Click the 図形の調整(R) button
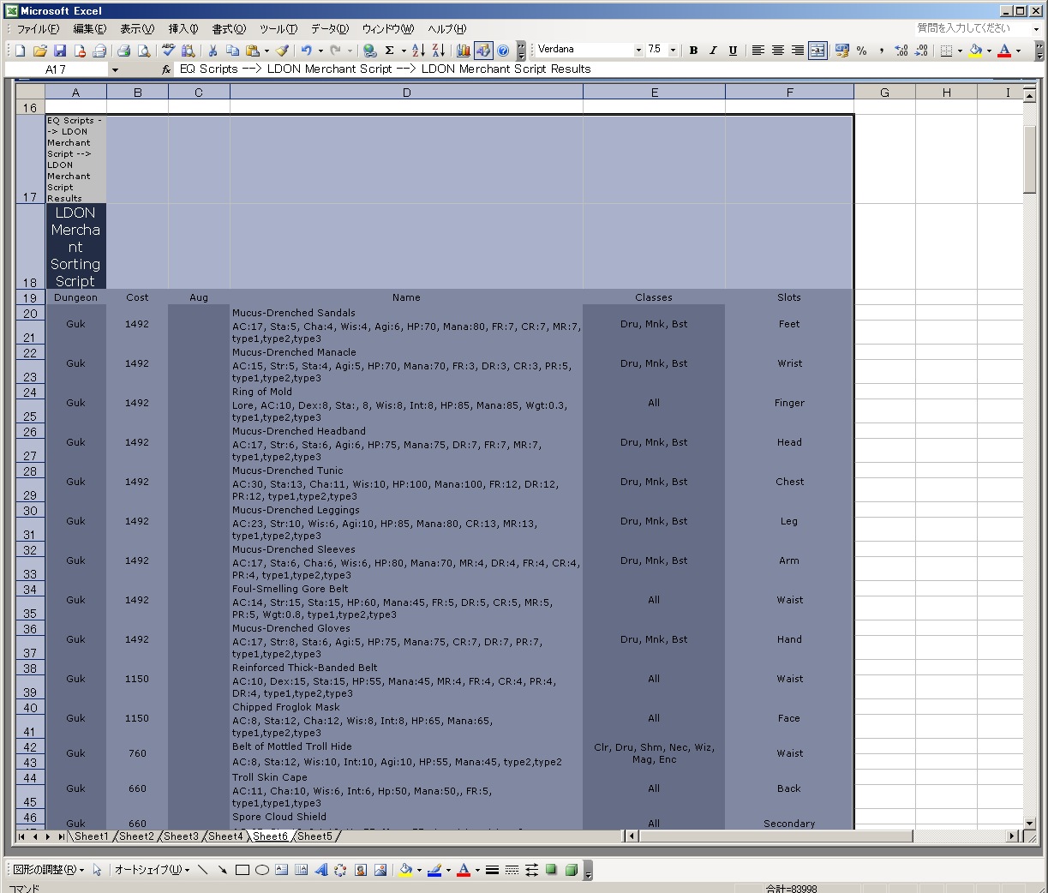Viewport: 1048px width, 893px height. click(48, 870)
